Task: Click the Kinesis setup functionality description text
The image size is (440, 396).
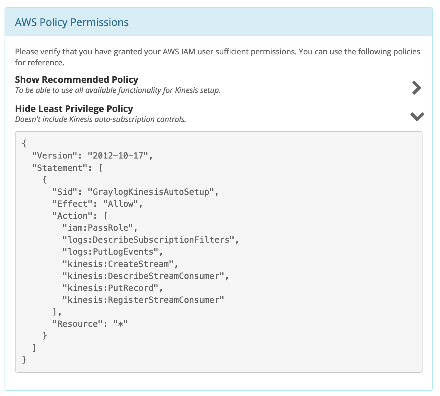Action: pyautogui.click(x=118, y=90)
